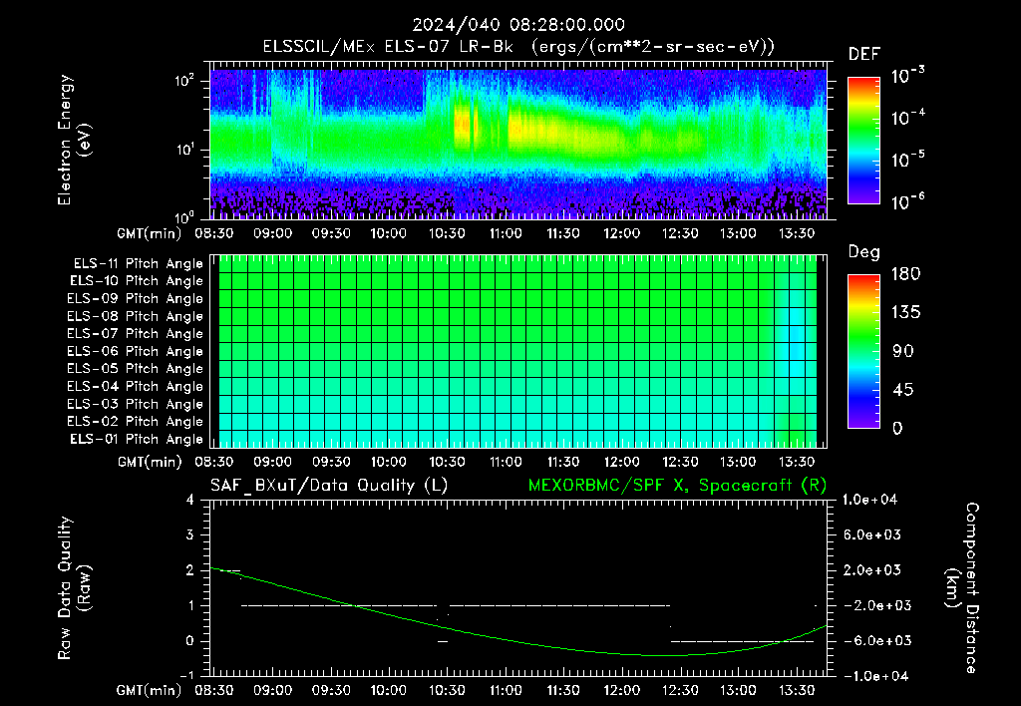Select the ELS-05 Pitch Angle row label
Screen dimensions: 1021x706
[135, 369]
